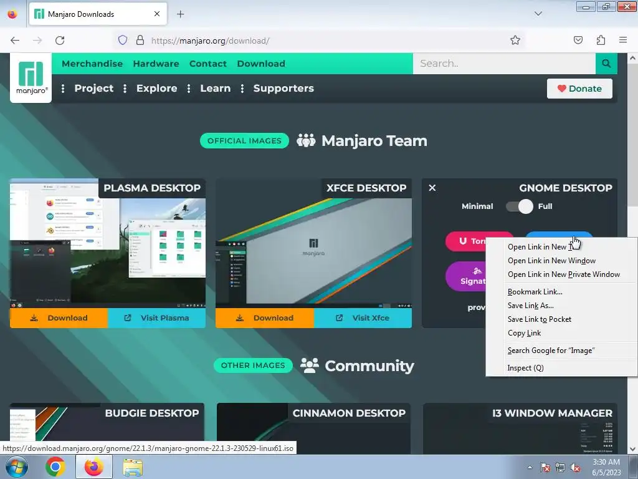Image resolution: width=638 pixels, height=479 pixels.
Task: Open the Firefox hamburger menu
Action: (623, 41)
